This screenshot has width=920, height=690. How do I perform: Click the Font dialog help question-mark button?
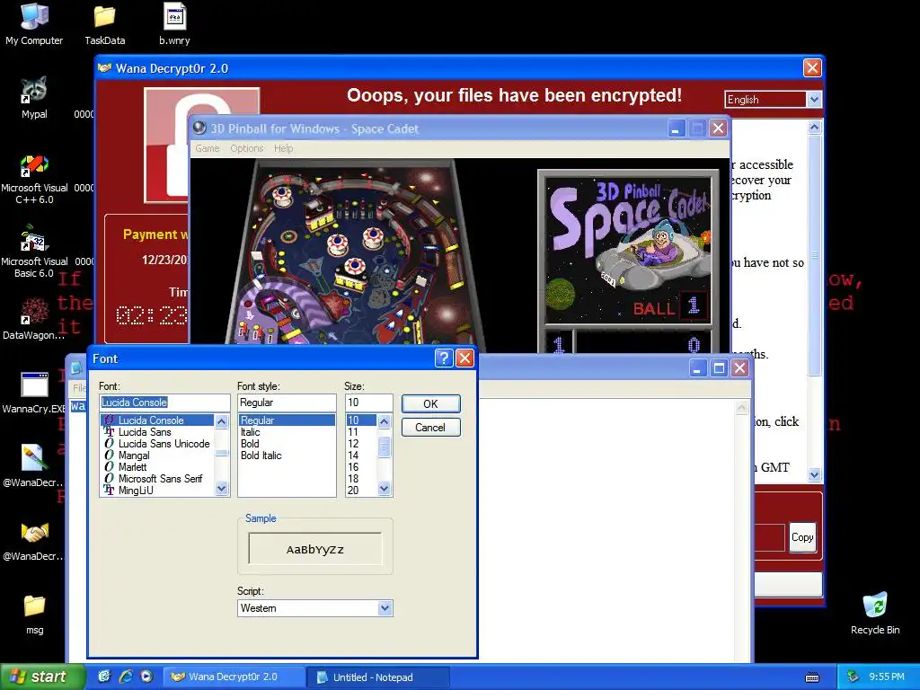click(444, 358)
